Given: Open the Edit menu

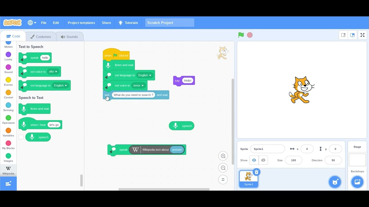Looking at the screenshot, I should (x=56, y=23).
